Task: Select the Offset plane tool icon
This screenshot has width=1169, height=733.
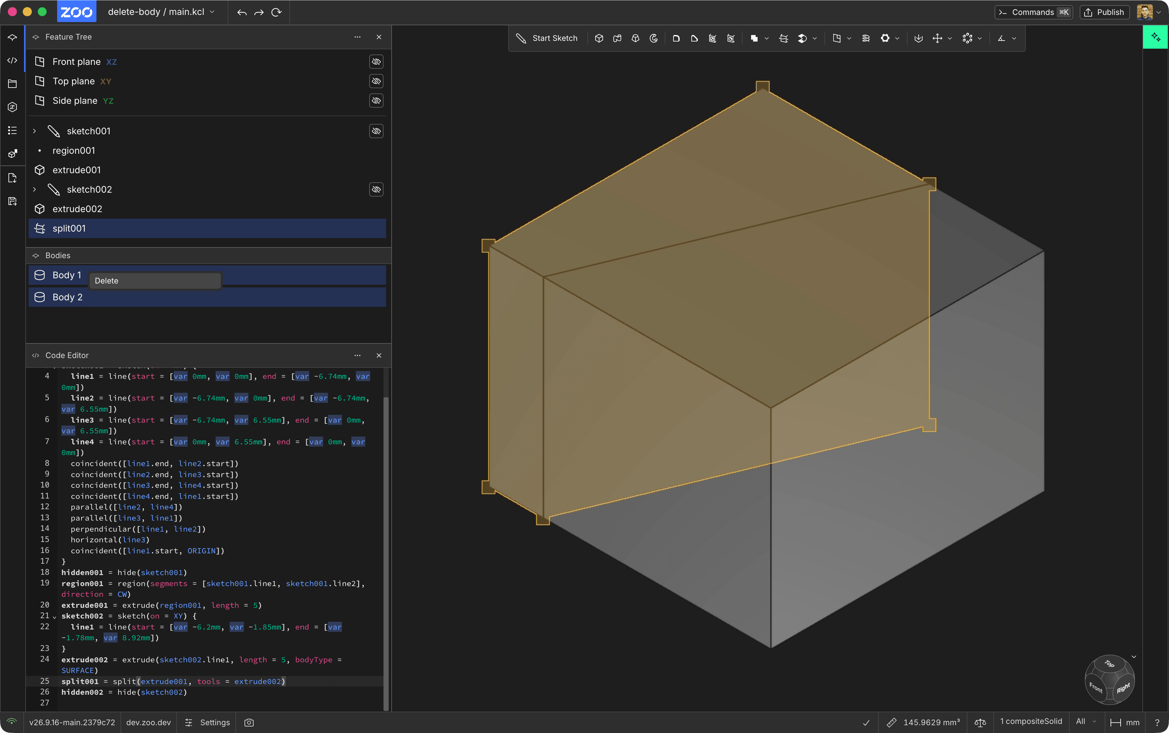Action: point(836,38)
